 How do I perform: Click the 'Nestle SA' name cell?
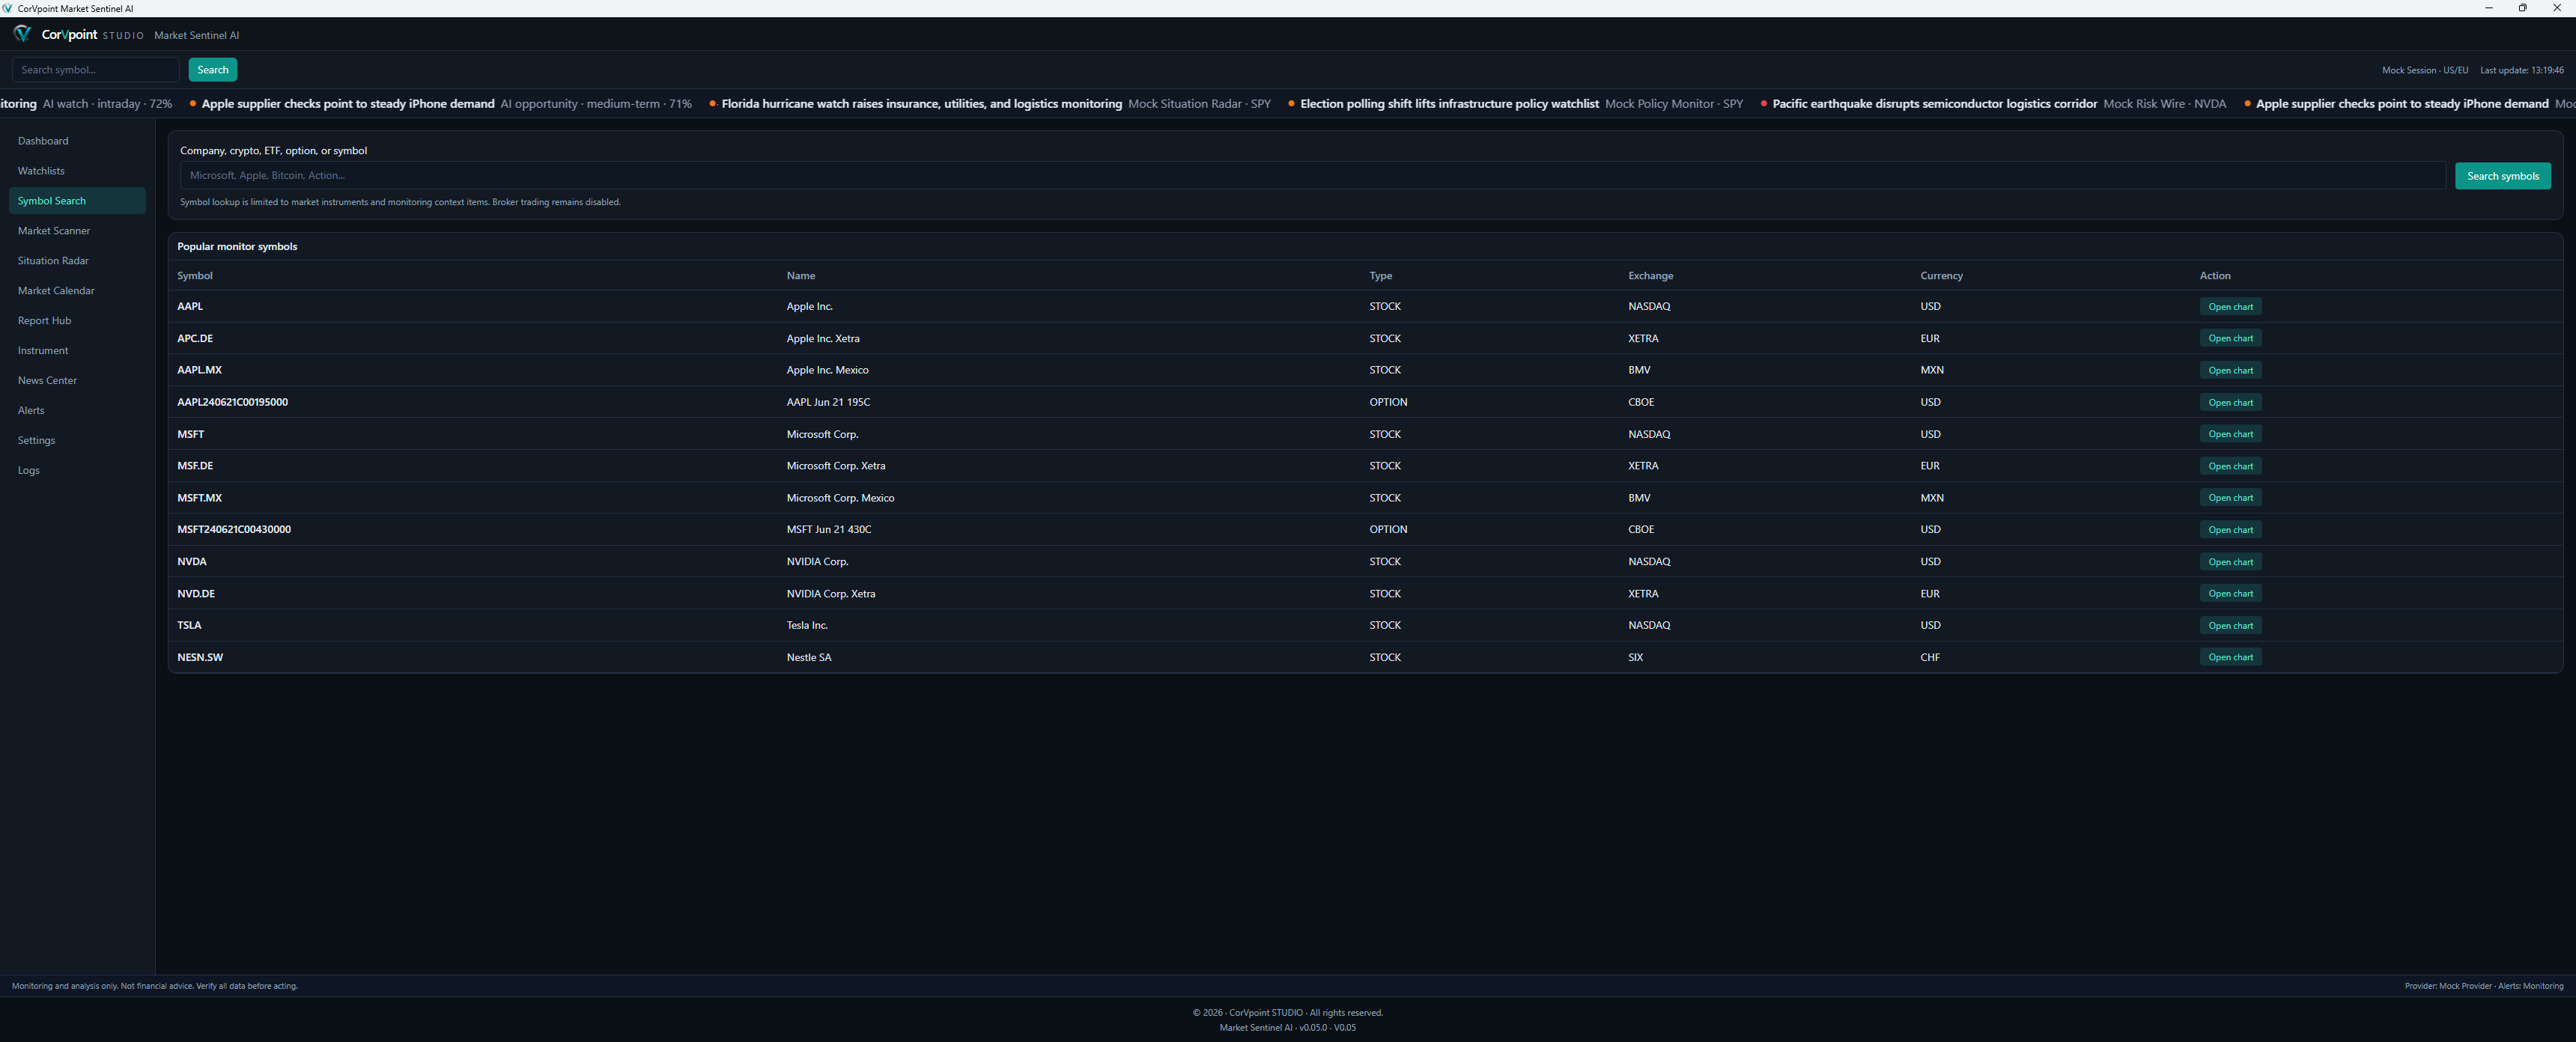pyautogui.click(x=808, y=657)
